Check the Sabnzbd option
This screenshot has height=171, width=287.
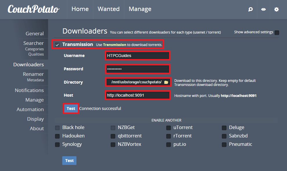coord(224,136)
